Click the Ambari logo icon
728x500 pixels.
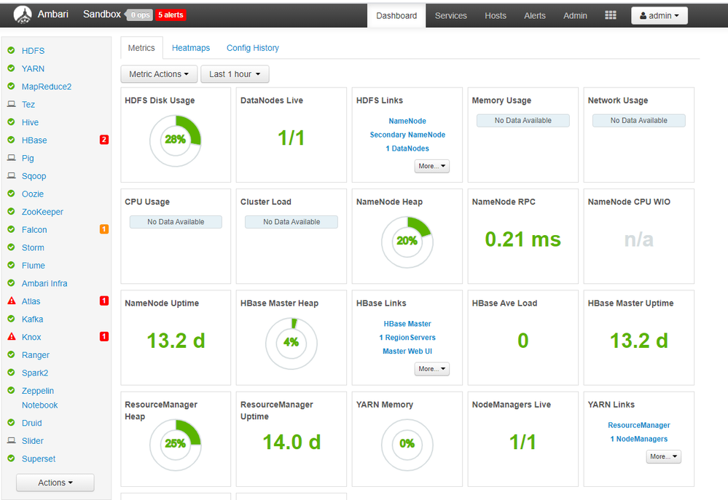[23, 15]
